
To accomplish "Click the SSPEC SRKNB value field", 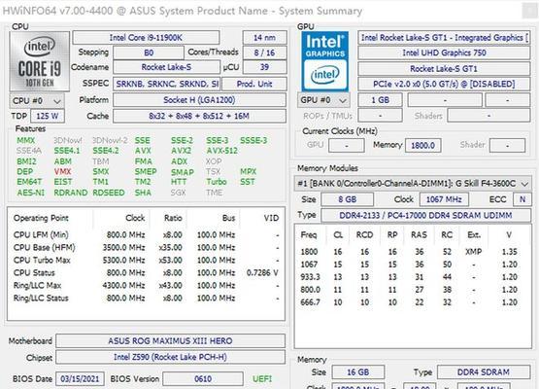I will [166, 84].
